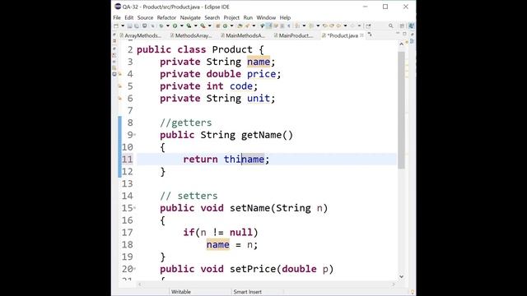Switch to the ArrayMethods editor tab

coord(141,35)
